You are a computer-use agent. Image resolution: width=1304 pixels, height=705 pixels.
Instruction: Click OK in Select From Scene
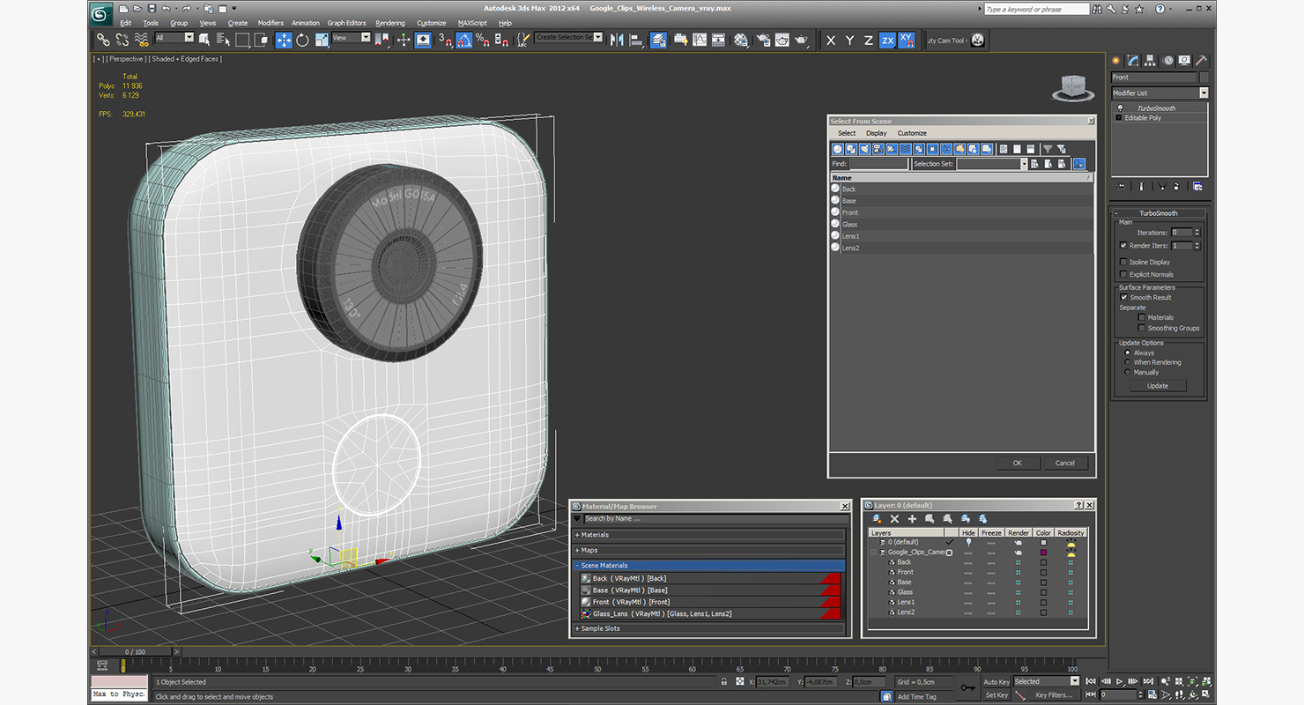[1017, 463]
